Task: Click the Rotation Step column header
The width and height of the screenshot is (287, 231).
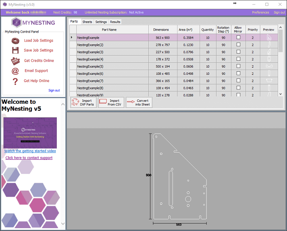Action: tap(223, 29)
